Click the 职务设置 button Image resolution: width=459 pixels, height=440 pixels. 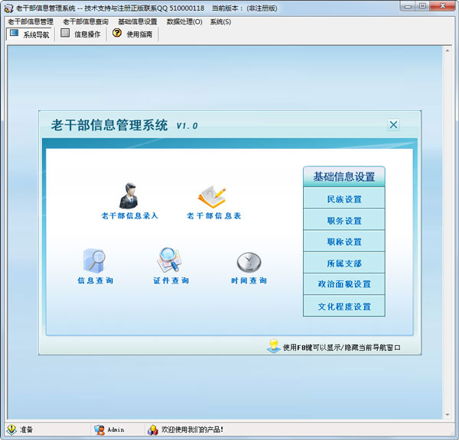pos(344,220)
